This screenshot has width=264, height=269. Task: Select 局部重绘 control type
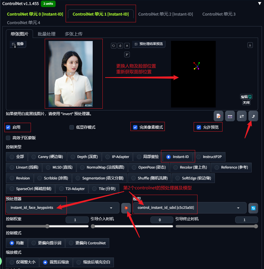pyautogui.click(x=148, y=157)
